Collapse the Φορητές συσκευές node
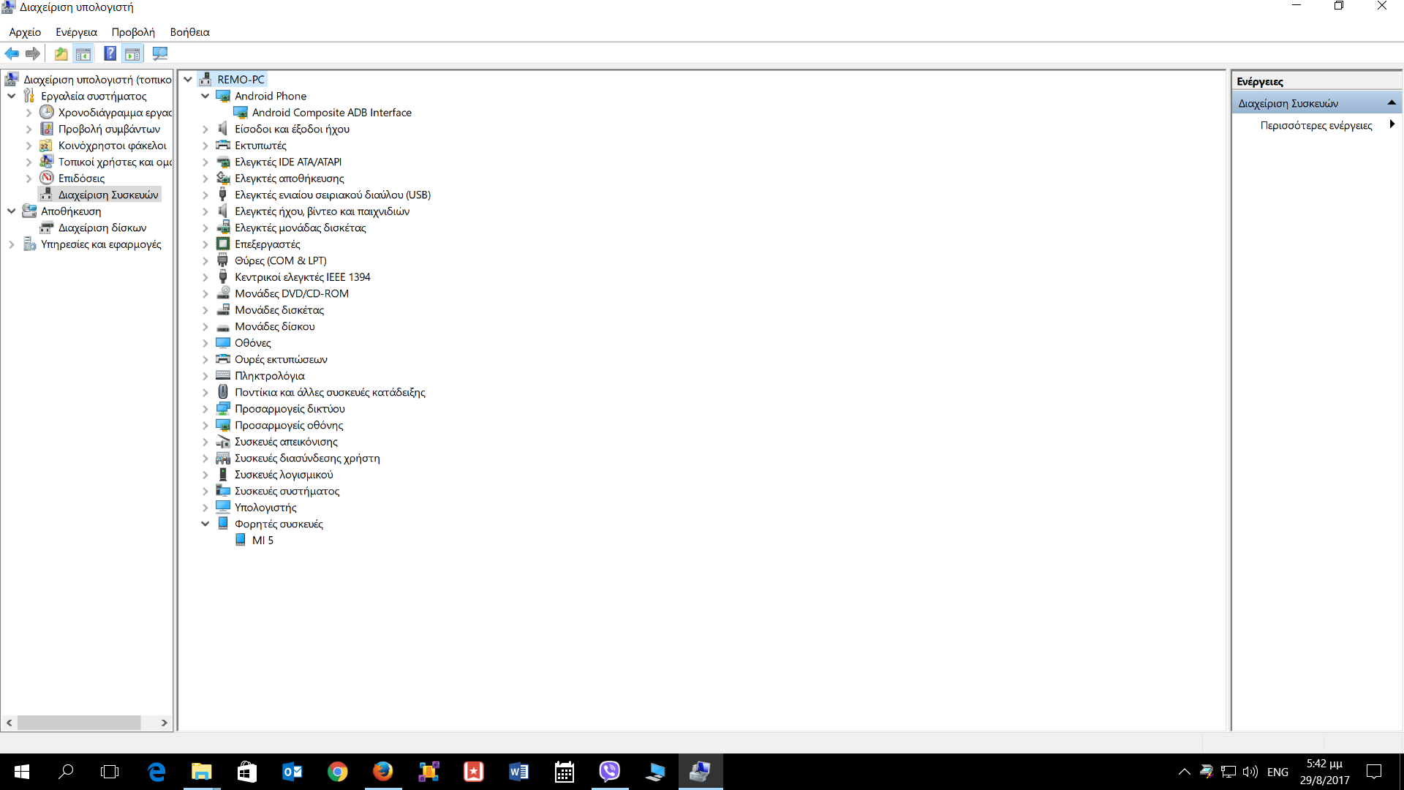The image size is (1404, 790). [205, 524]
